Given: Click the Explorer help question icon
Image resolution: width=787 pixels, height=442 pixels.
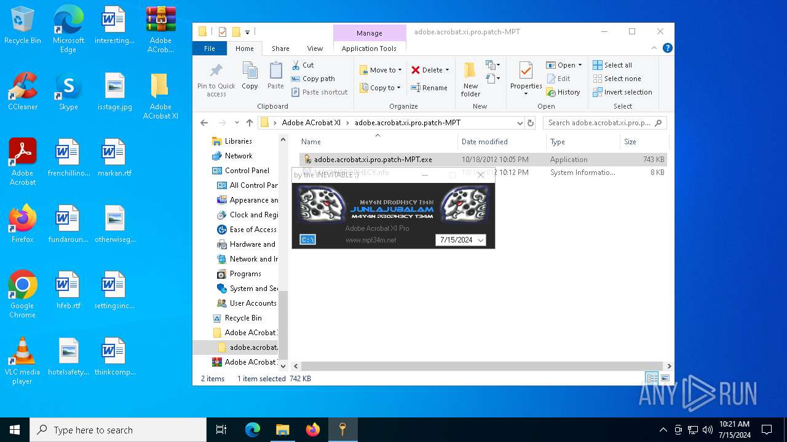Looking at the screenshot, I should point(667,48).
